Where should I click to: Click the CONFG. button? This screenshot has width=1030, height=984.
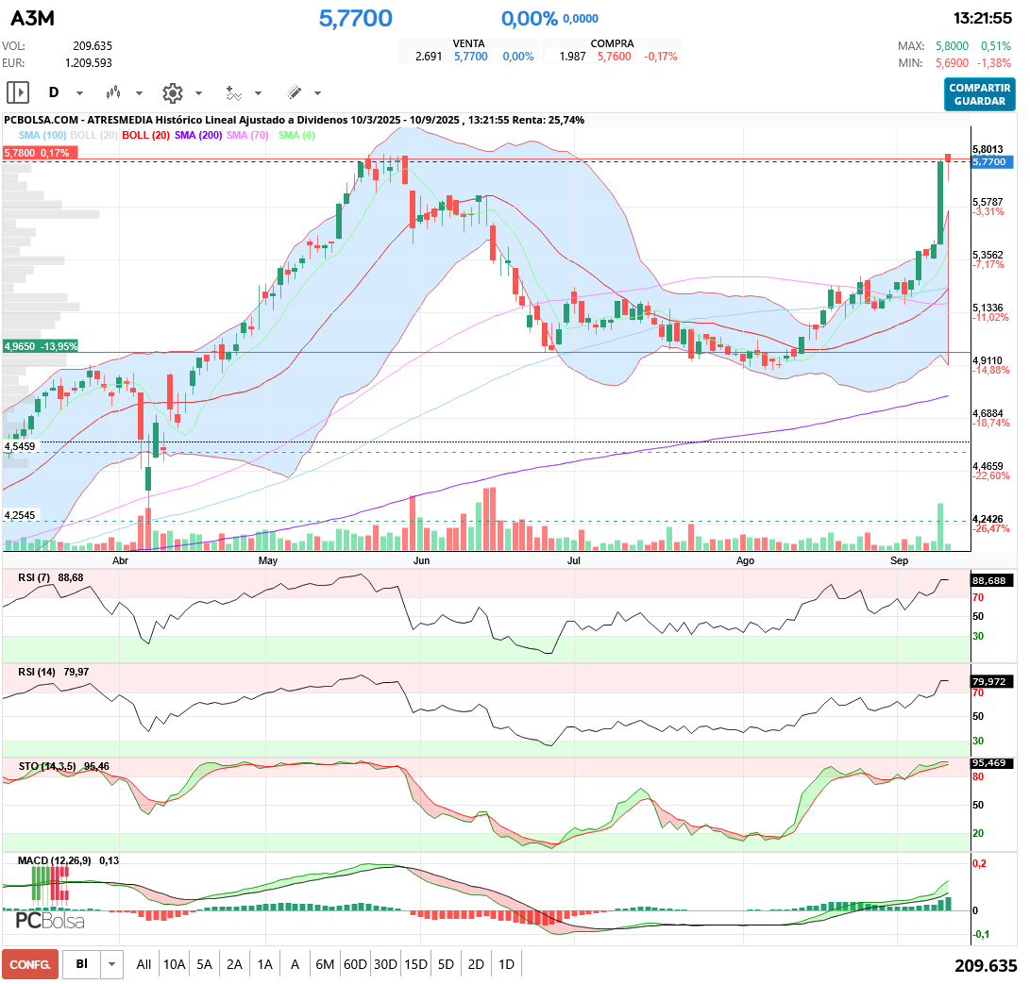[x=30, y=964]
